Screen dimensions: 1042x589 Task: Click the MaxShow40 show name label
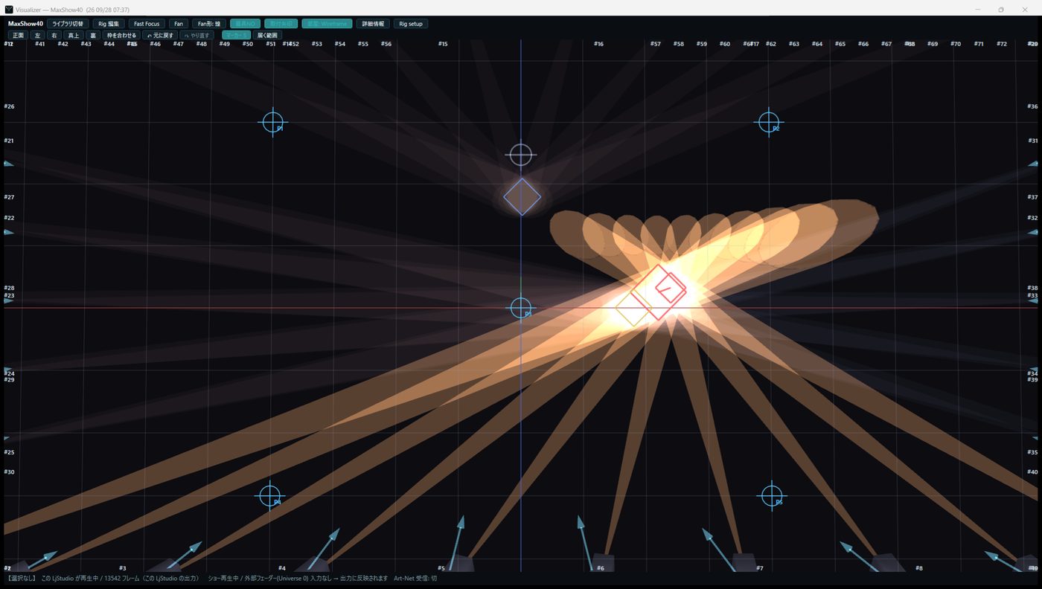point(25,24)
